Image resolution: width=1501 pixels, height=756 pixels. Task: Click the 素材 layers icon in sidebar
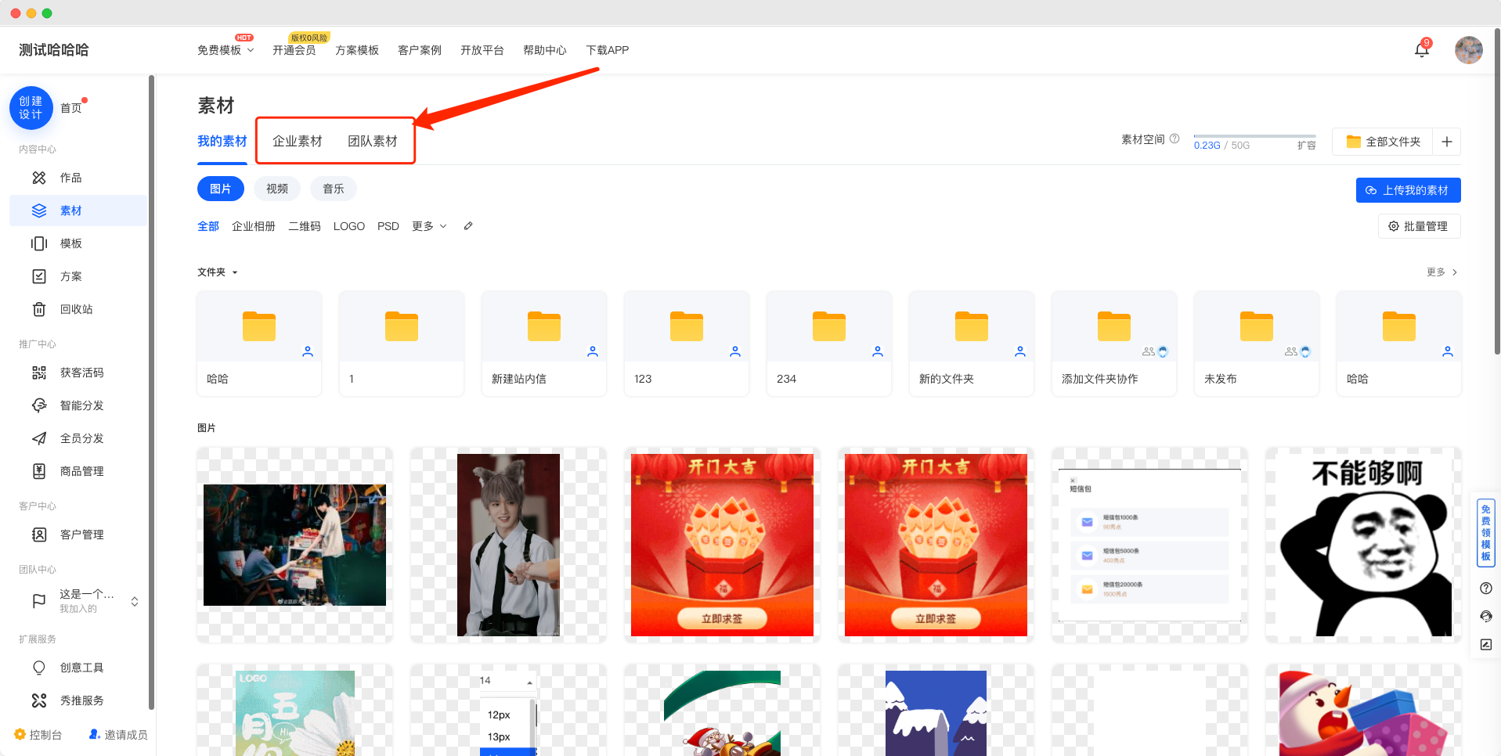tap(39, 211)
